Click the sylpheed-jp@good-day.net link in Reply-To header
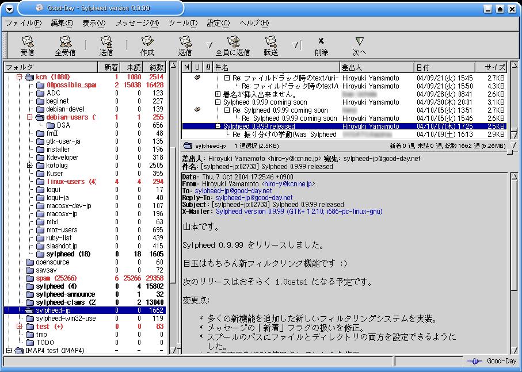The height and width of the screenshot is (372, 522). pyautogui.click(x=254, y=198)
